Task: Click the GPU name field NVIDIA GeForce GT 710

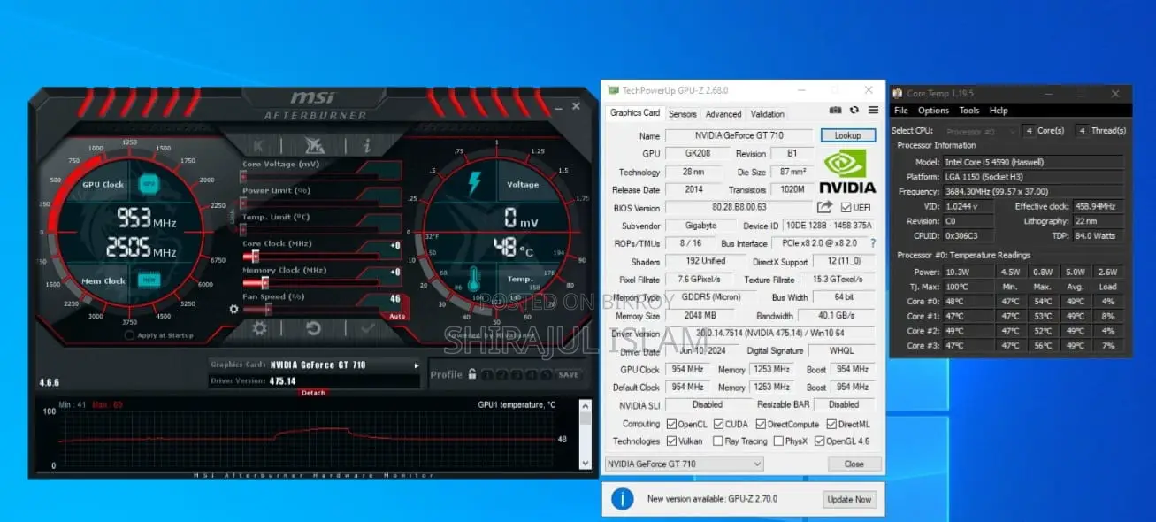Action: tap(738, 135)
